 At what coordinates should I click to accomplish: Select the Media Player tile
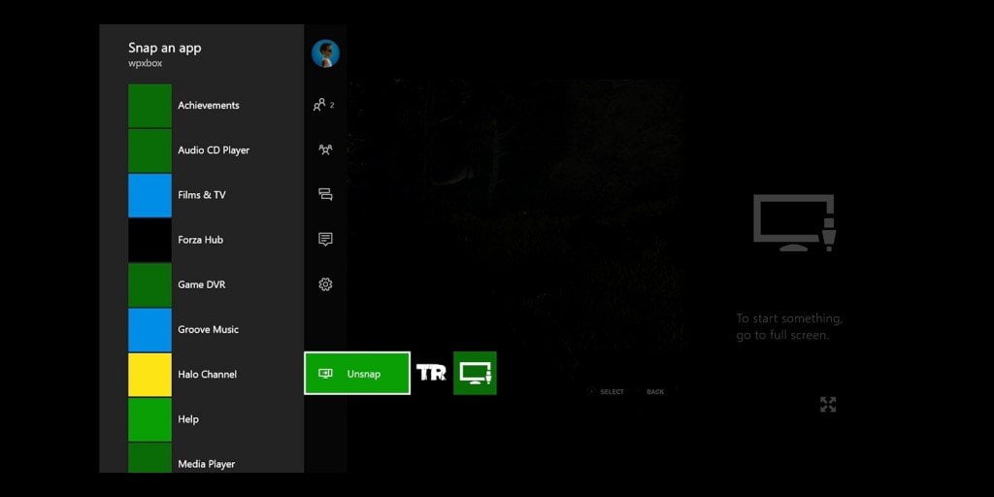coord(149,458)
